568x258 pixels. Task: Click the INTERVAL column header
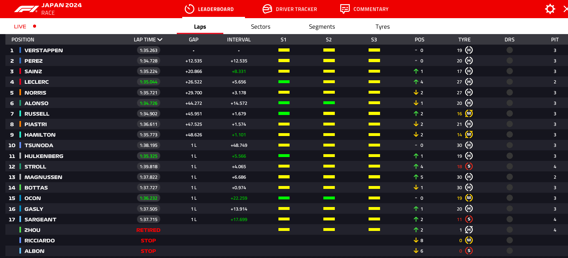click(x=239, y=39)
